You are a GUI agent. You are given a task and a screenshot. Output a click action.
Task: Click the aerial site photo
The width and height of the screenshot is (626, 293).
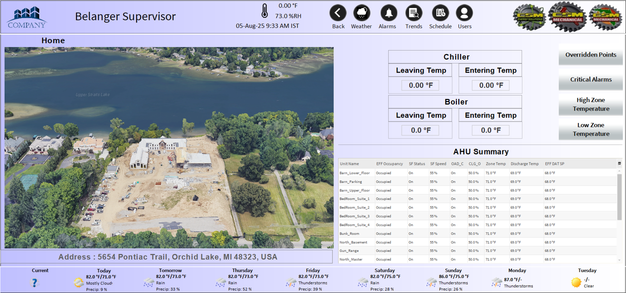pyautogui.click(x=169, y=147)
